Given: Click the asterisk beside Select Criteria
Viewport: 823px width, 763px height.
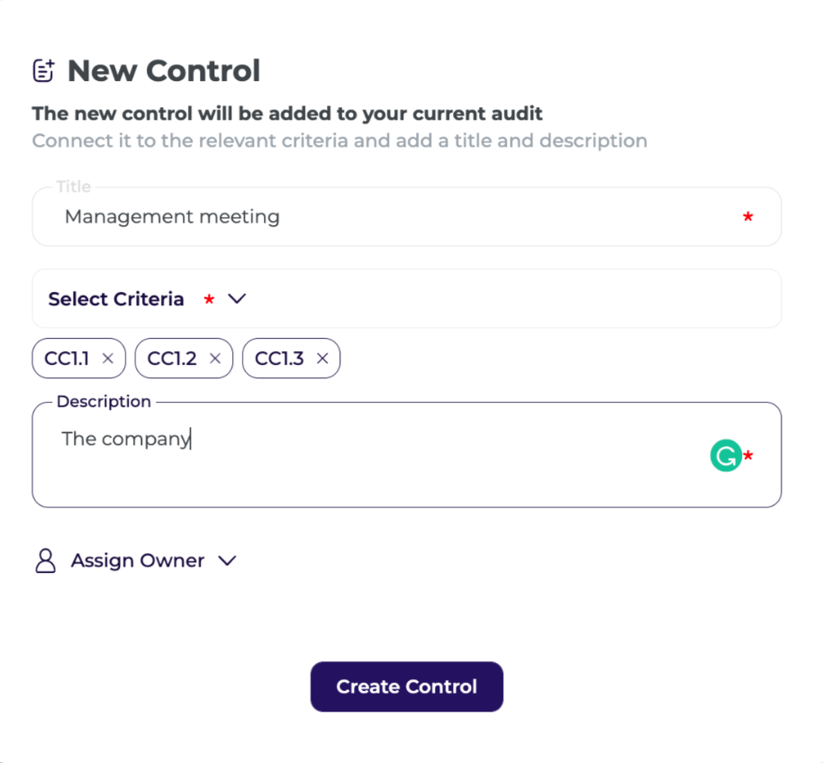Looking at the screenshot, I should pyautogui.click(x=208, y=300).
